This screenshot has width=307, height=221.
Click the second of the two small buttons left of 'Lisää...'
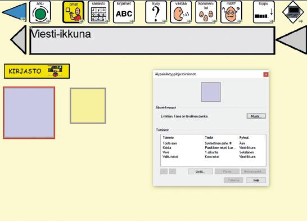[173, 172]
